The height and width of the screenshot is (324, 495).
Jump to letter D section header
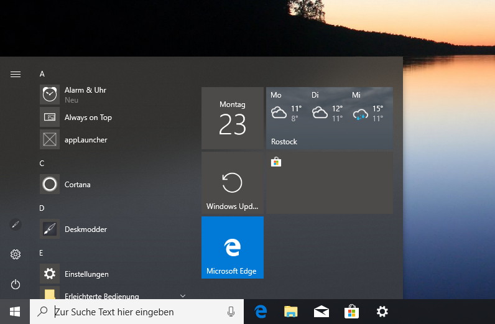pyautogui.click(x=42, y=208)
